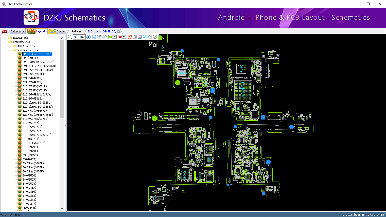Open S22 5G(S901U/W/O/D/E) layout

click(x=39, y=62)
